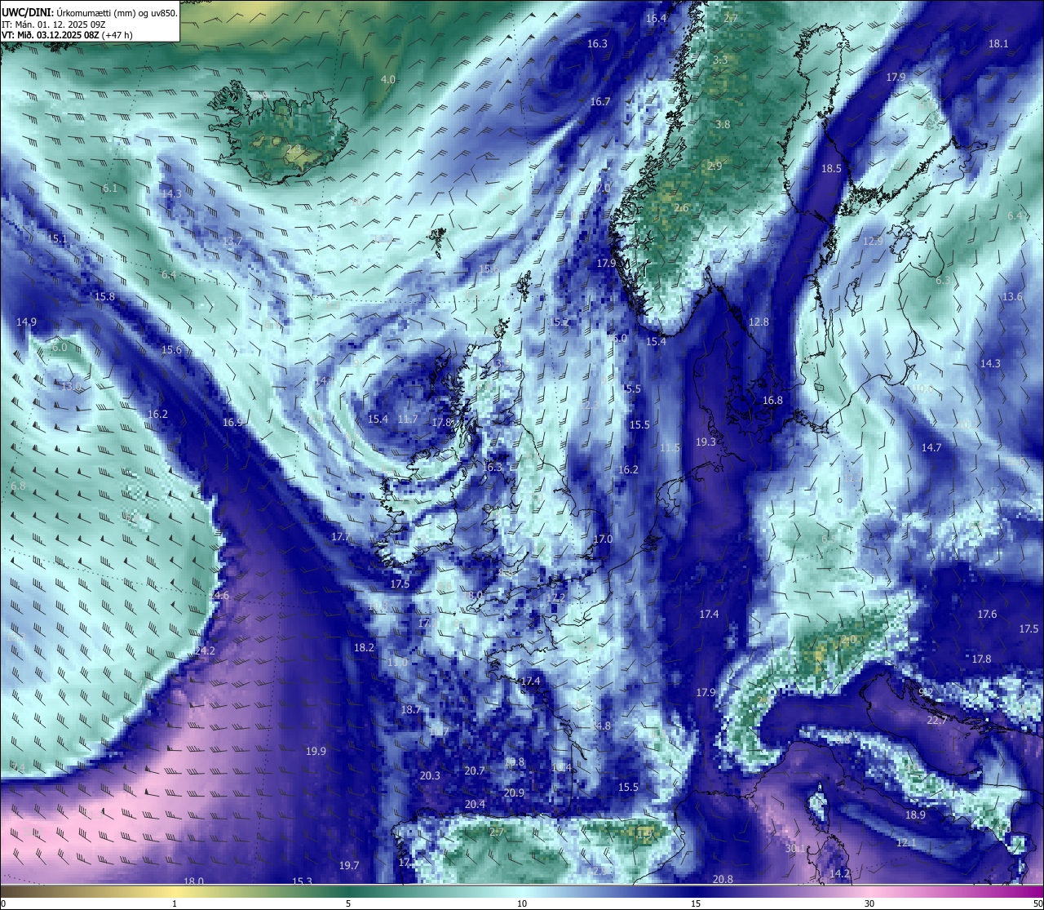1044x910 pixels.
Task: Click the color scale at the 5 mark
Action: click(348, 890)
